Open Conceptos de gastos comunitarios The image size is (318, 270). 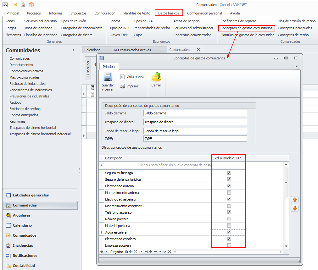(x=246, y=28)
